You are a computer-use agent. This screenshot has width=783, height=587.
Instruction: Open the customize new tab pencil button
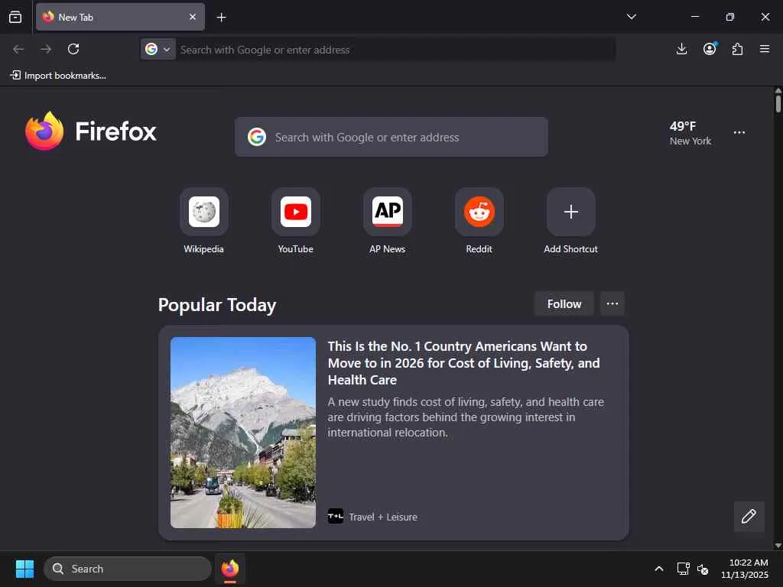(749, 516)
